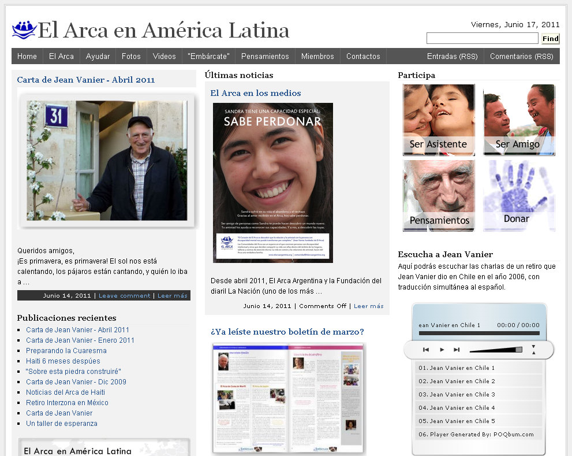Go to Home in navigation bar
The width and height of the screenshot is (572, 456).
[x=27, y=56]
